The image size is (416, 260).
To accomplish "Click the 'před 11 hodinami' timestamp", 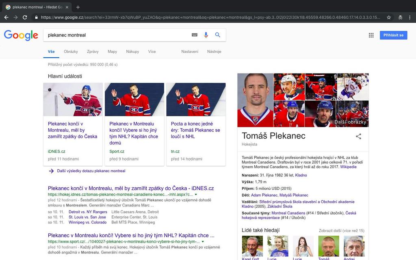I will [x=63, y=159].
